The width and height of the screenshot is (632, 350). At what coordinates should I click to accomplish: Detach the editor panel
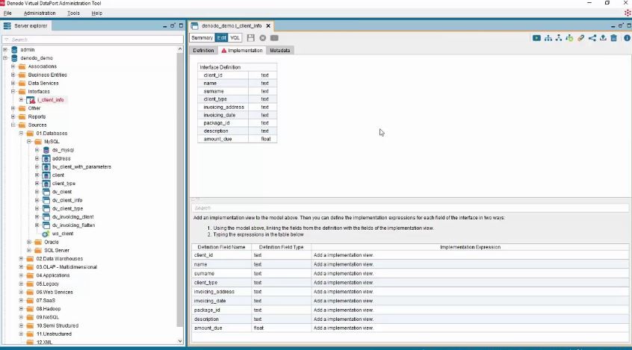pyautogui.click(x=621, y=26)
